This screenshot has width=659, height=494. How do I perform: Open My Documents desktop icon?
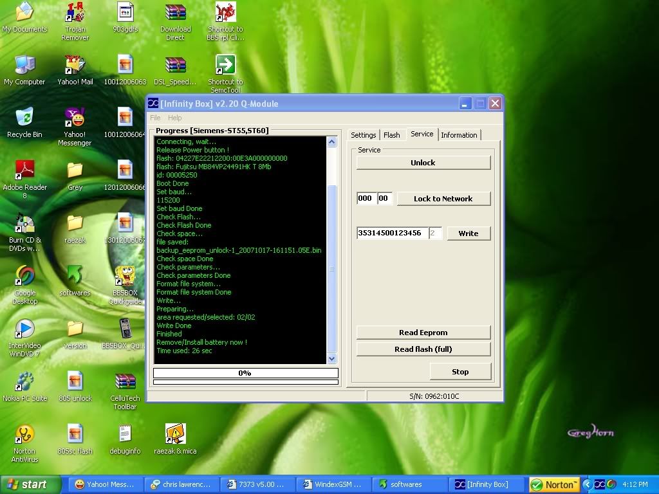24,17
